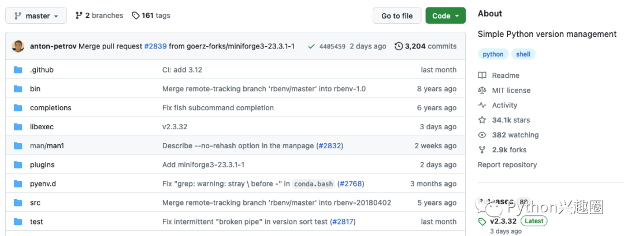Click the Activity pulse icon
The image size is (624, 236).
482,105
